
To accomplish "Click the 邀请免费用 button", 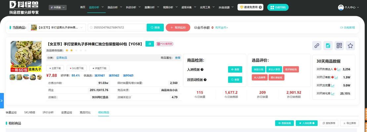I will point(250,7).
